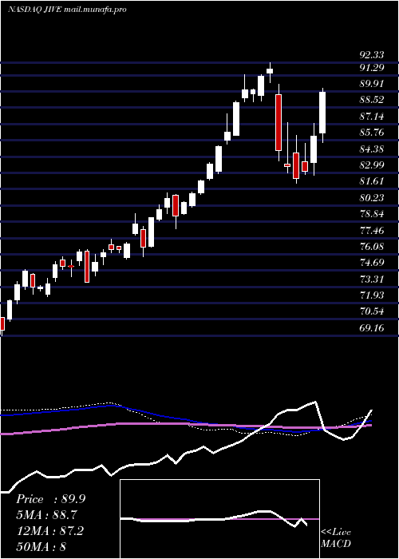Click the 'Price : 89.9' readout
The image size is (399, 559).
(x=50, y=499)
